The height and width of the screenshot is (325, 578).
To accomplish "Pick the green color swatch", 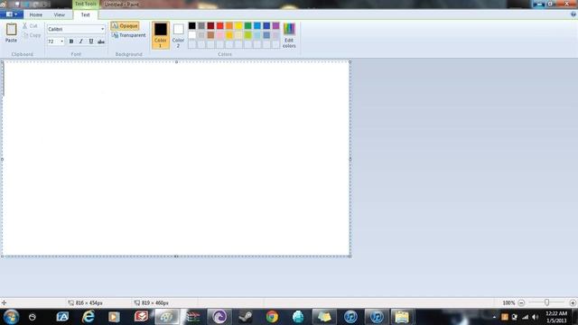I will (248, 26).
